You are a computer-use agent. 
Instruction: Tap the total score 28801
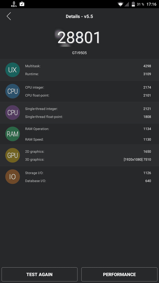pyautogui.click(x=79, y=37)
